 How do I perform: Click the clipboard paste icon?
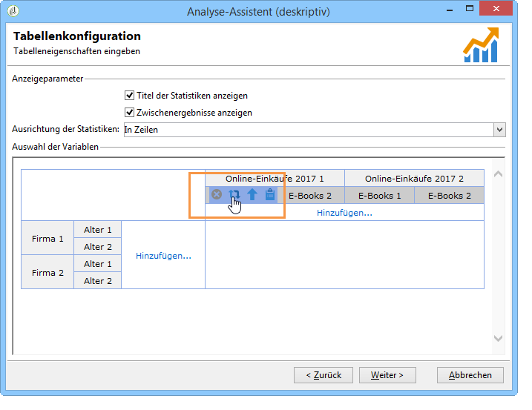270,194
